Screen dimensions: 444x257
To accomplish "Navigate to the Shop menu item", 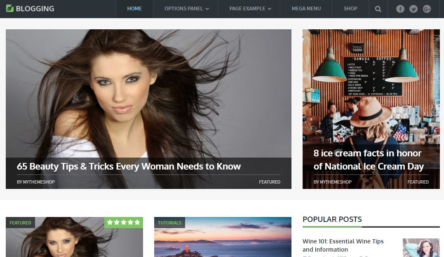I will (350, 9).
